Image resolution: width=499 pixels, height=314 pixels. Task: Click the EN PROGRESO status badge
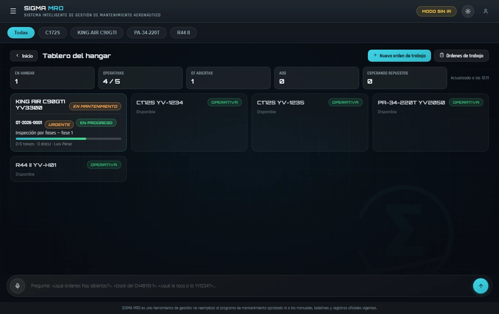coord(96,123)
